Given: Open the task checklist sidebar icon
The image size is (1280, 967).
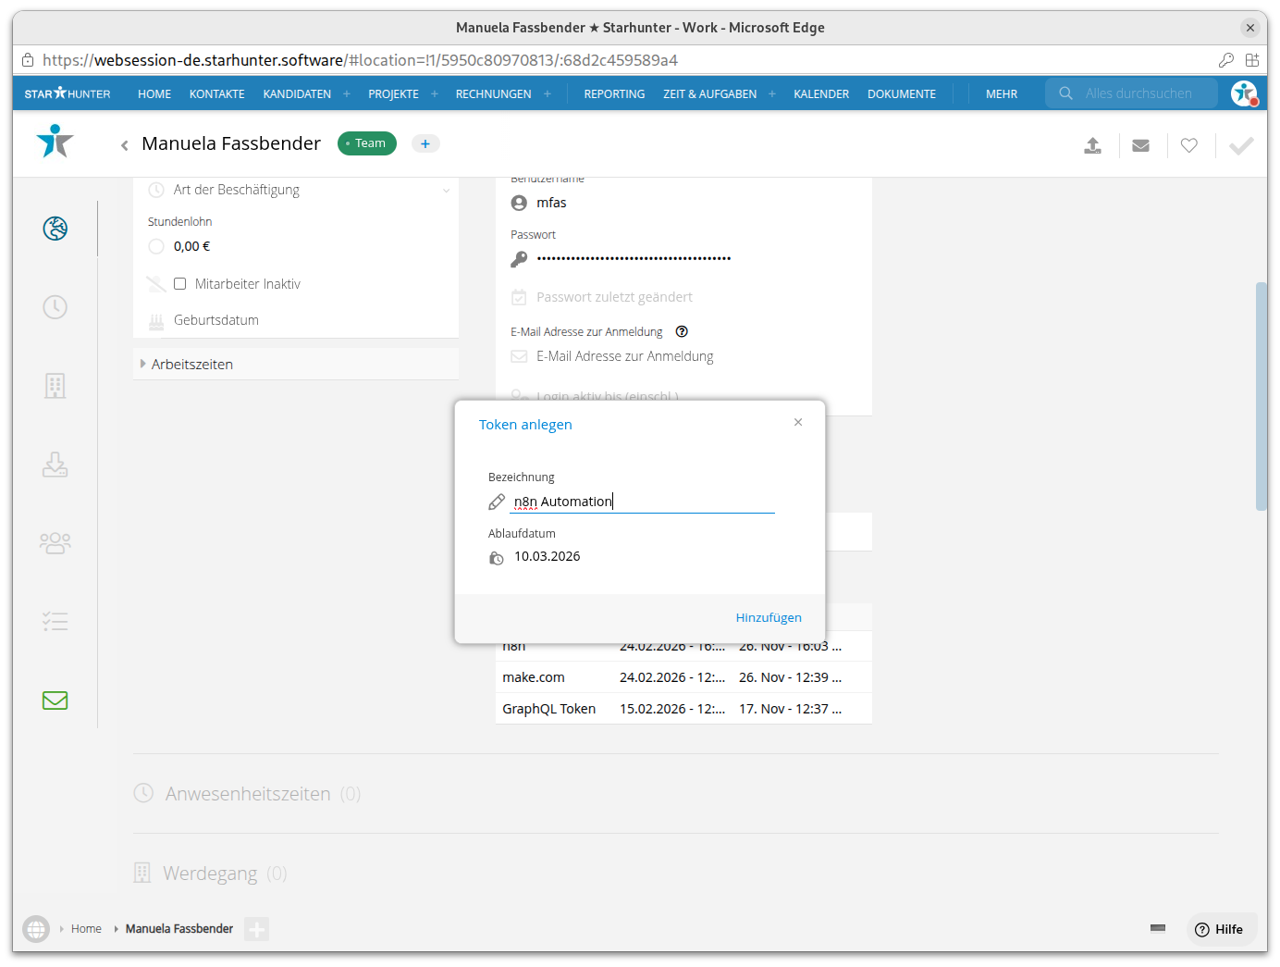Looking at the screenshot, I should [55, 621].
